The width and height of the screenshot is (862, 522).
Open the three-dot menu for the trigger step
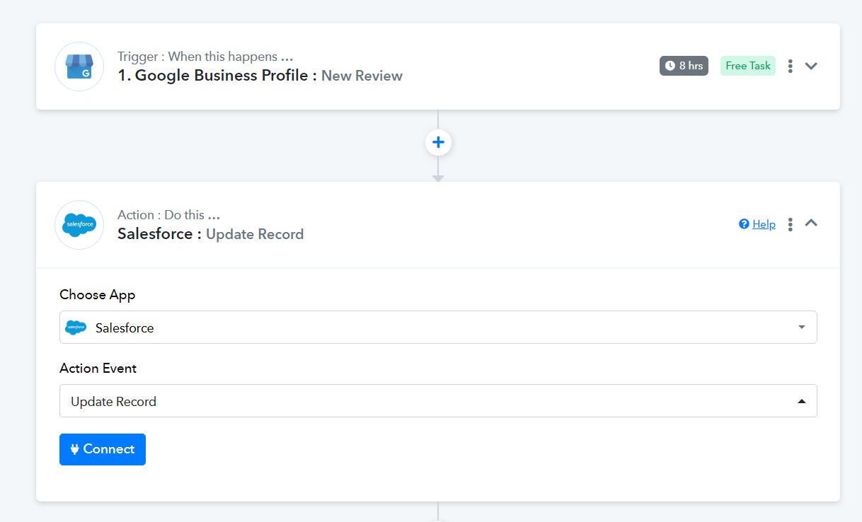[x=791, y=66]
